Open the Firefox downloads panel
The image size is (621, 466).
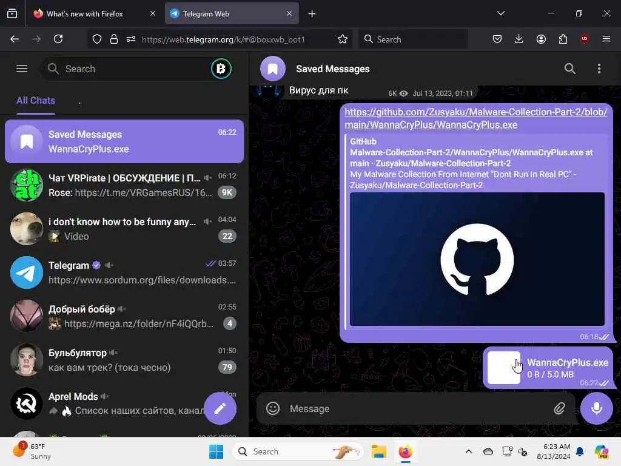coord(519,39)
